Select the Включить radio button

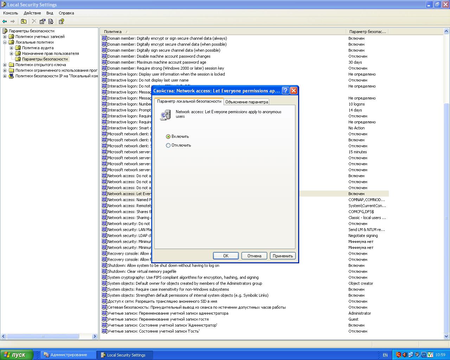tap(168, 136)
